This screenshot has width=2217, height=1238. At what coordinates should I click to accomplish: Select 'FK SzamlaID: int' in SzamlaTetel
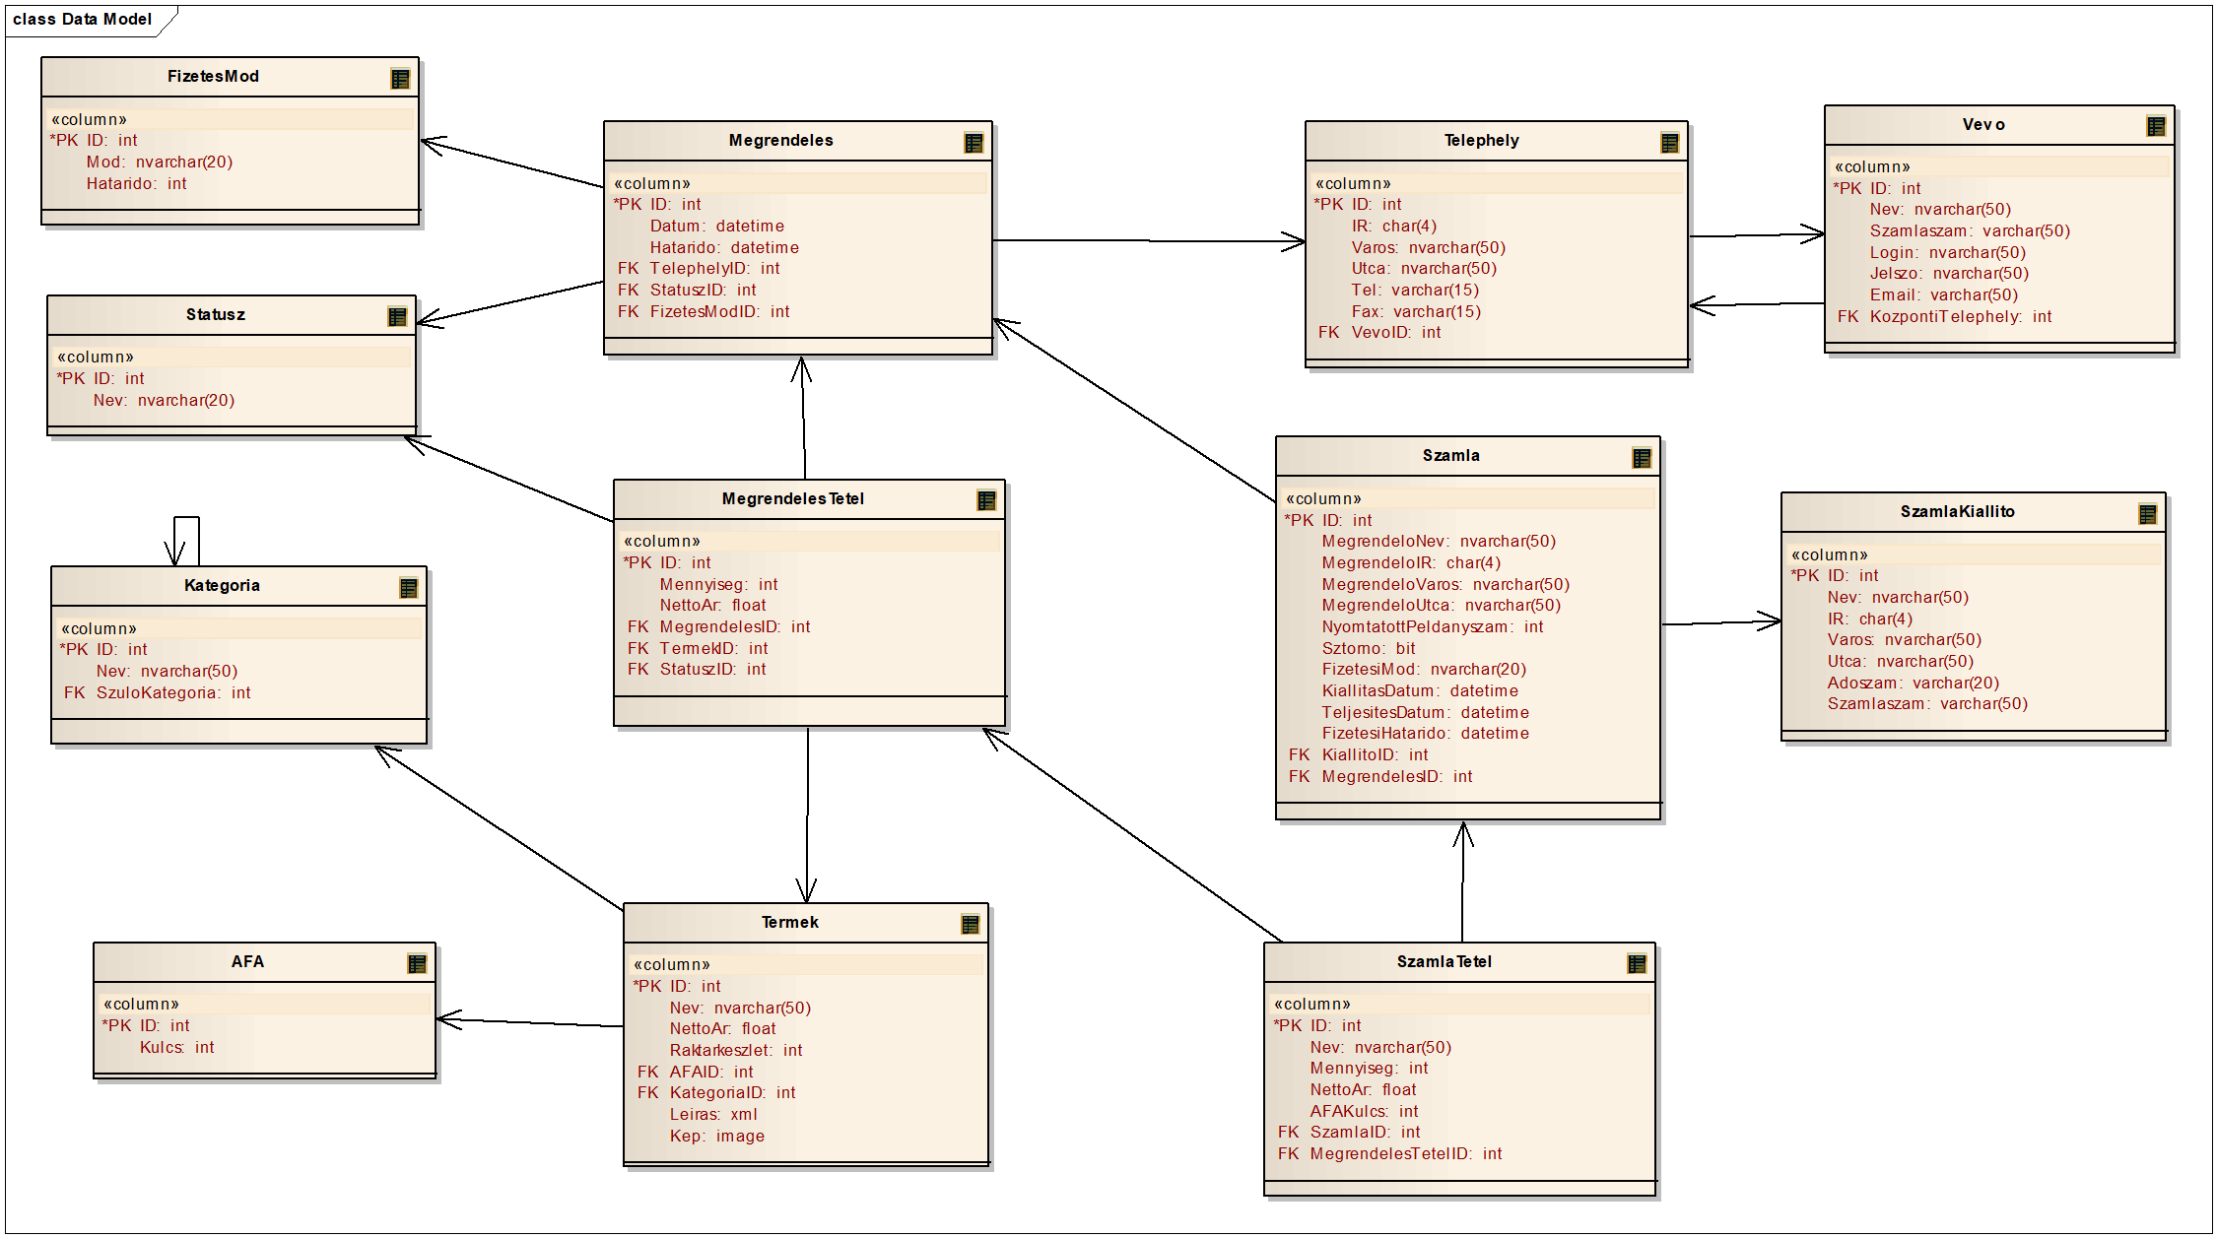click(x=1349, y=1133)
